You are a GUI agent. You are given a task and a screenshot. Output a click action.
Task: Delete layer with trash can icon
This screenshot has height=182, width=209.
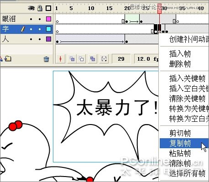click(46, 59)
